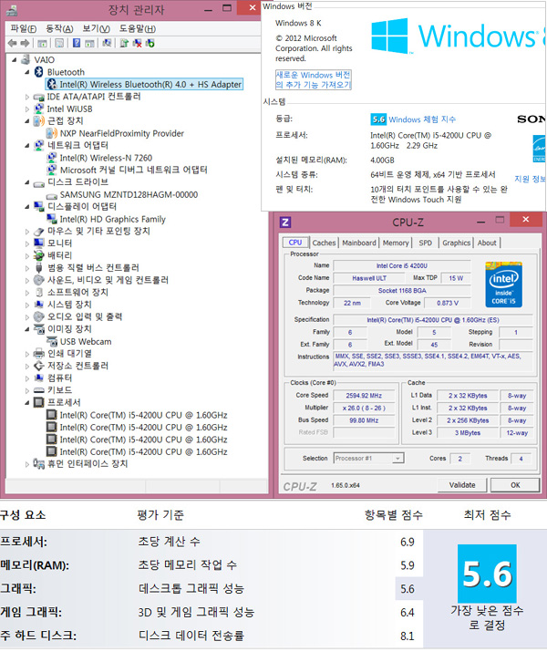Click the OK button in CPU-Z

(515, 485)
